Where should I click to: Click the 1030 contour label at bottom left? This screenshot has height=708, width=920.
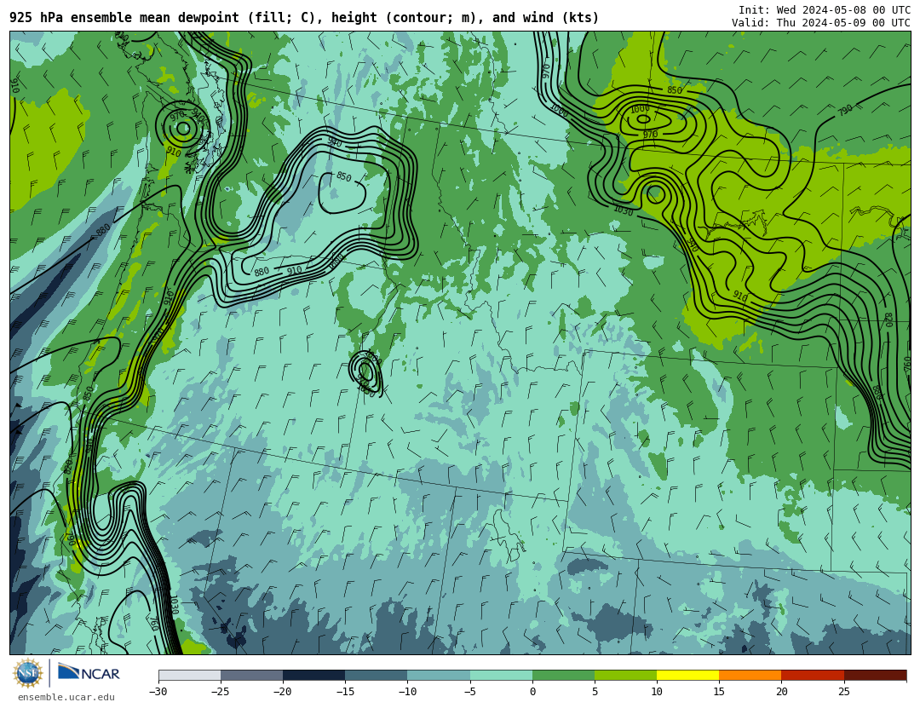pyautogui.click(x=174, y=605)
